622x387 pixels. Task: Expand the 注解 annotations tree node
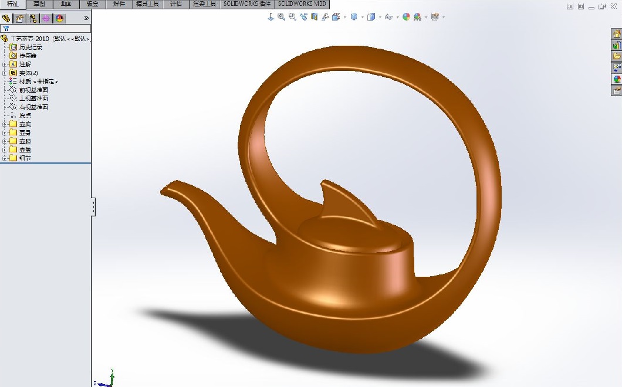(x=4, y=64)
